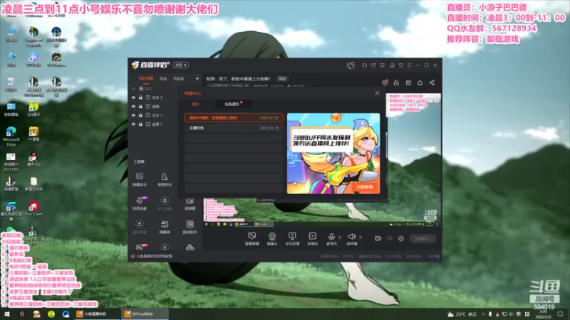Hide the 文本 1 layer via eye icon
The image size is (570, 320).
click(133, 115)
